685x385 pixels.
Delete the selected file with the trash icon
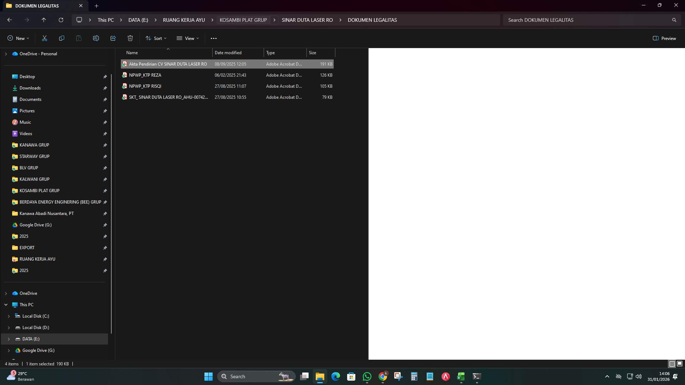click(x=130, y=38)
